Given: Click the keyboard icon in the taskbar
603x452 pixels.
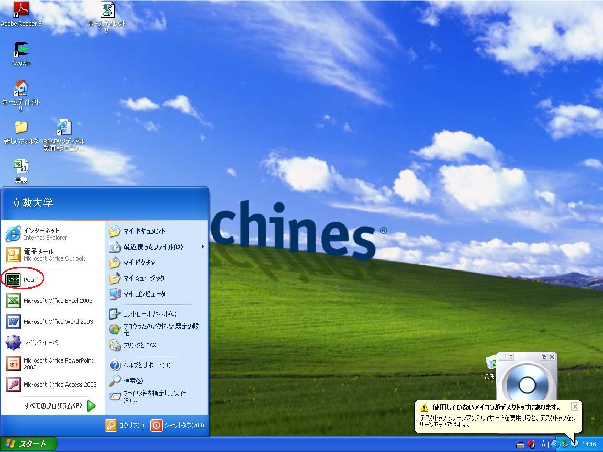Looking at the screenshot, I should coord(520,445).
